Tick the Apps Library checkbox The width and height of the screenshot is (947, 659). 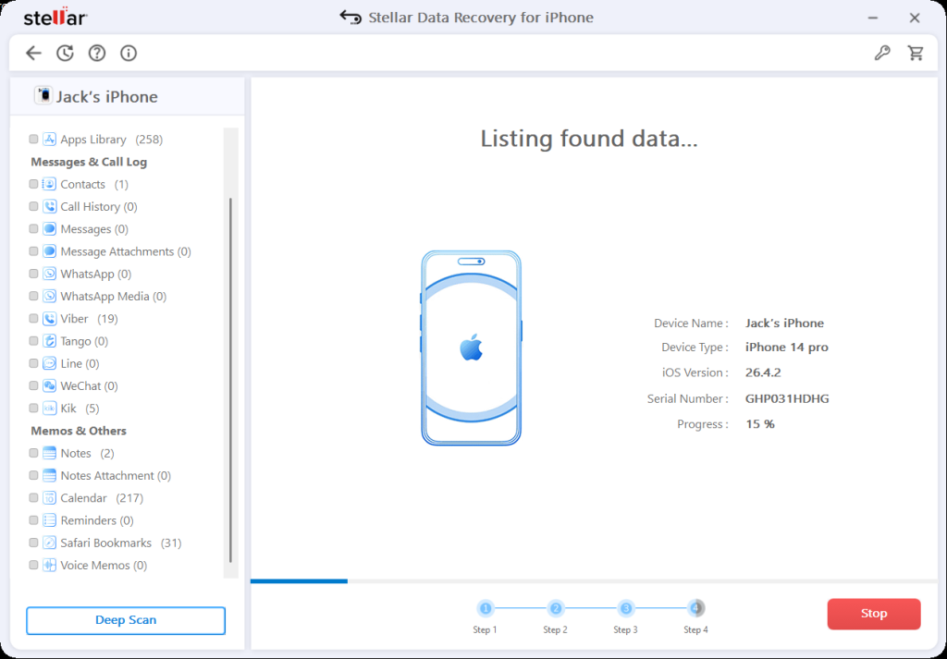[34, 140]
